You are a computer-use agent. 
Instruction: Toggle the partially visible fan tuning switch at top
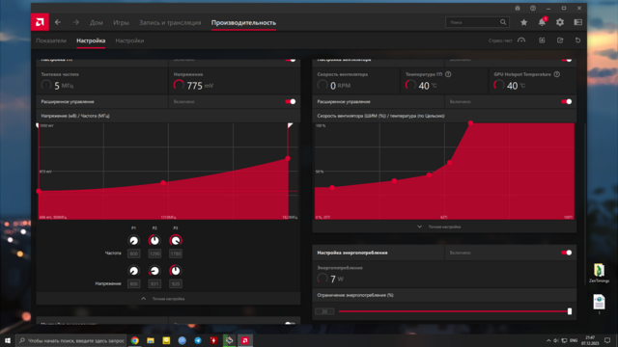(567, 60)
